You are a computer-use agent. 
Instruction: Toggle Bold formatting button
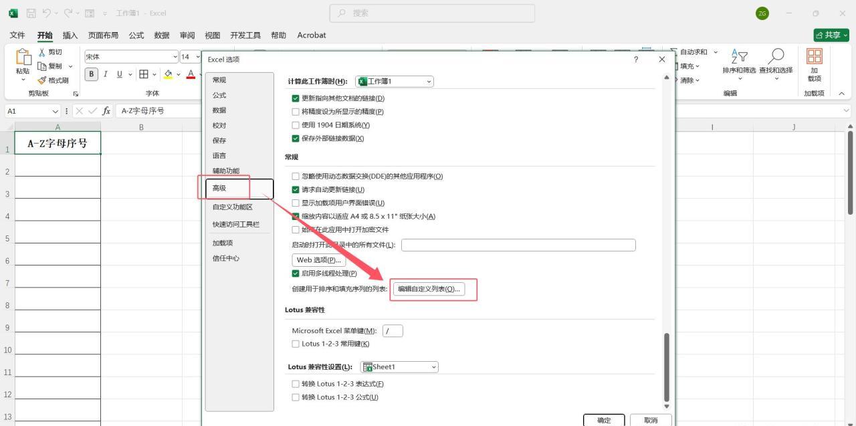click(x=92, y=74)
